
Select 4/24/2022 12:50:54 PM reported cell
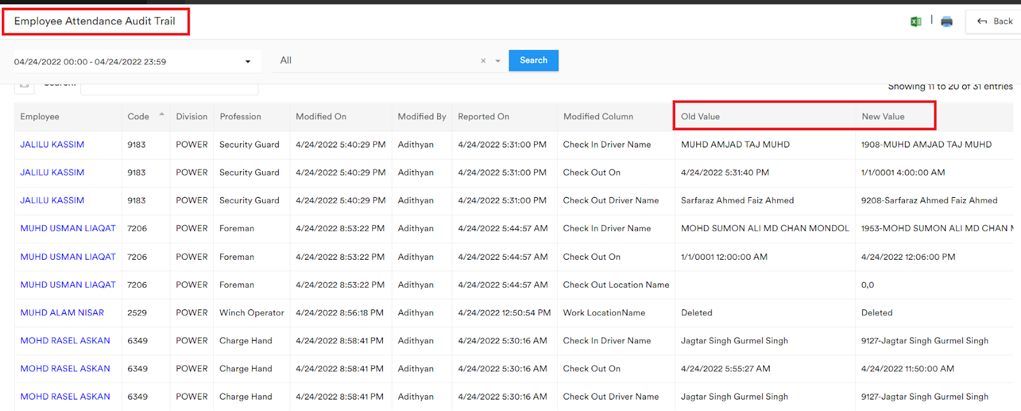504,313
